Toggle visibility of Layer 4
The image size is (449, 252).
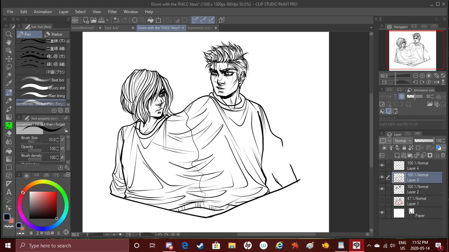[x=382, y=165]
